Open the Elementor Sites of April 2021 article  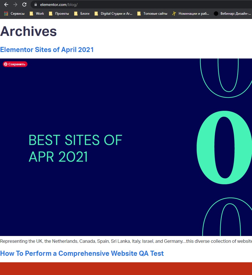tap(47, 50)
